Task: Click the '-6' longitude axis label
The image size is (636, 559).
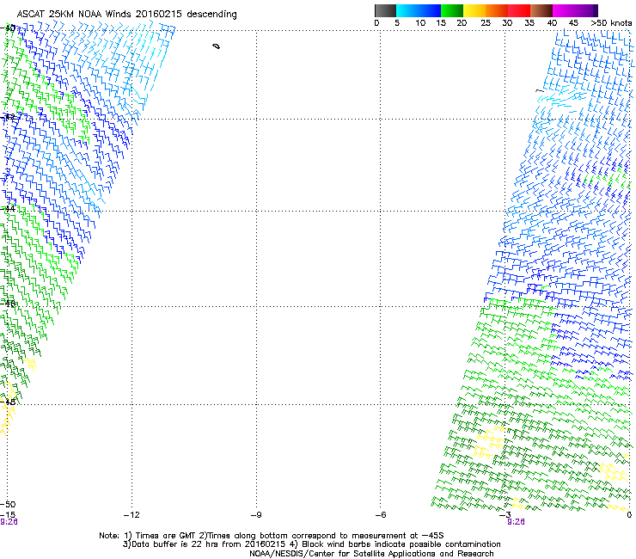Action: [380, 515]
